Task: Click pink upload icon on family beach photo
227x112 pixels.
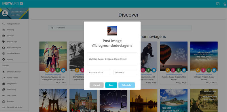Action: pyautogui.click(x=52, y=70)
